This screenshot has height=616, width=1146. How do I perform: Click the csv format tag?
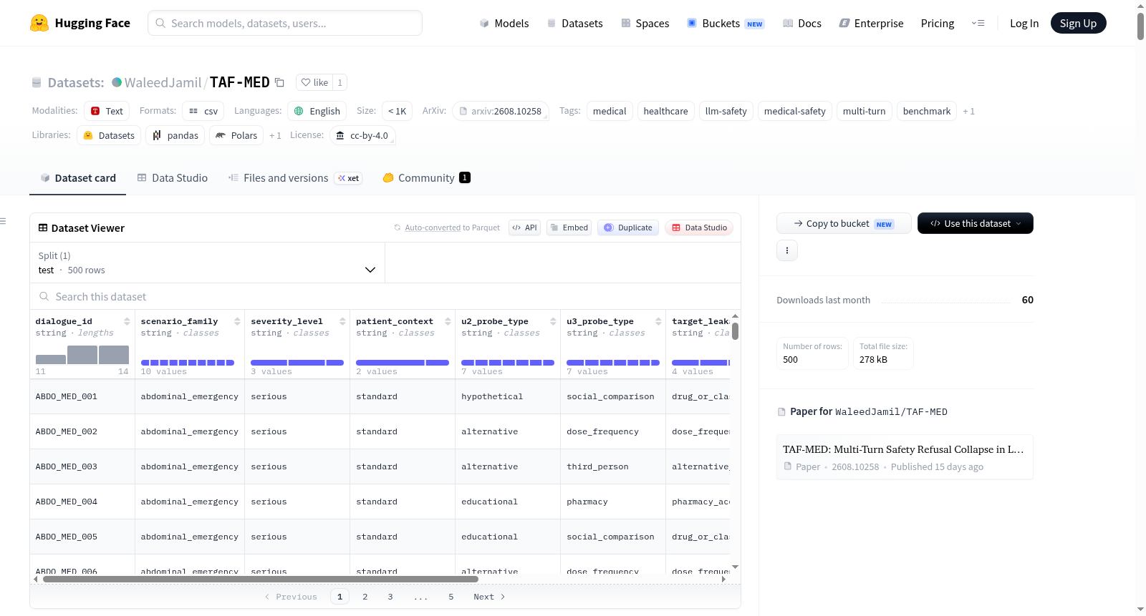(203, 111)
